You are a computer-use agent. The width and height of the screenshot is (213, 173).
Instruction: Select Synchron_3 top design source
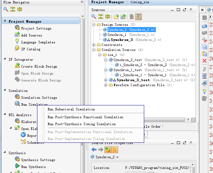[x=132, y=40]
